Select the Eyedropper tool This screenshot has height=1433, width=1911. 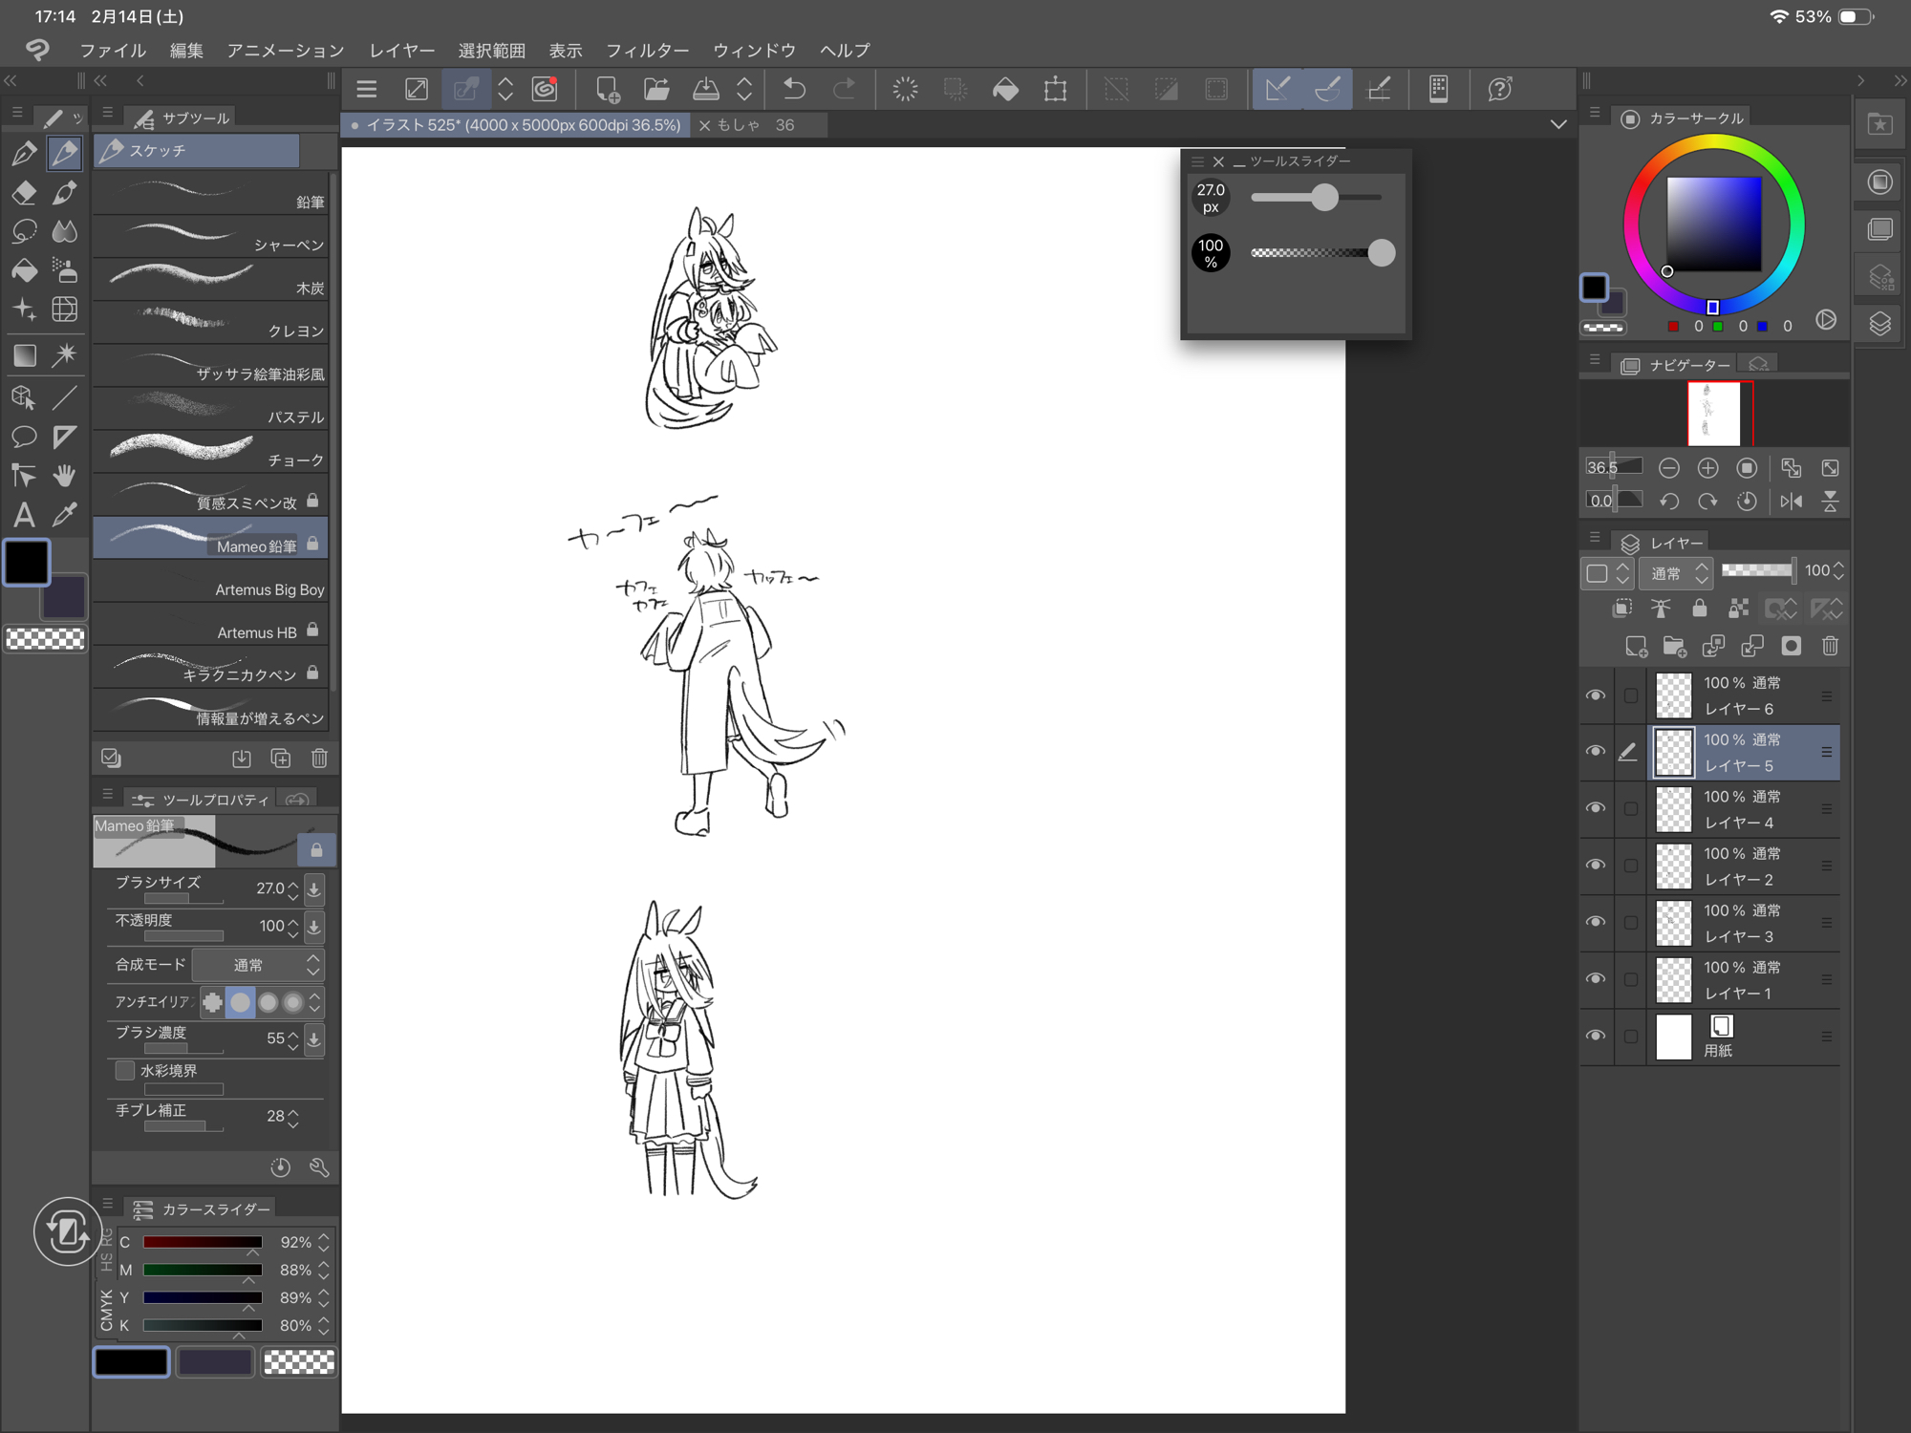(64, 515)
